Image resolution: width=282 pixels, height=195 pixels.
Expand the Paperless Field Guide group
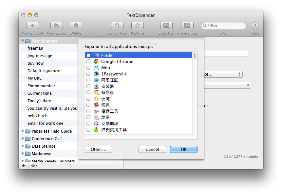click(23, 131)
